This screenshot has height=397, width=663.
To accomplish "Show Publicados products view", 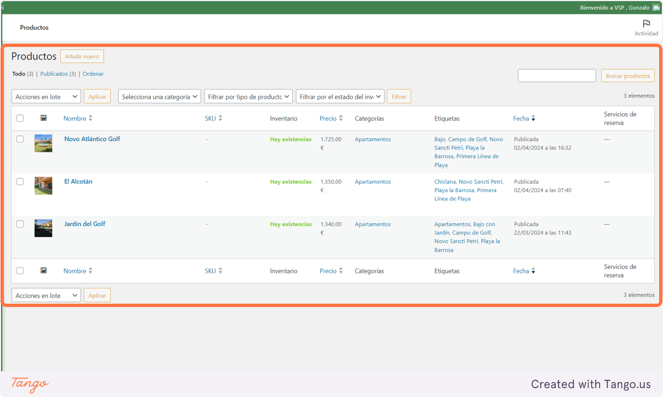I will (x=54, y=74).
